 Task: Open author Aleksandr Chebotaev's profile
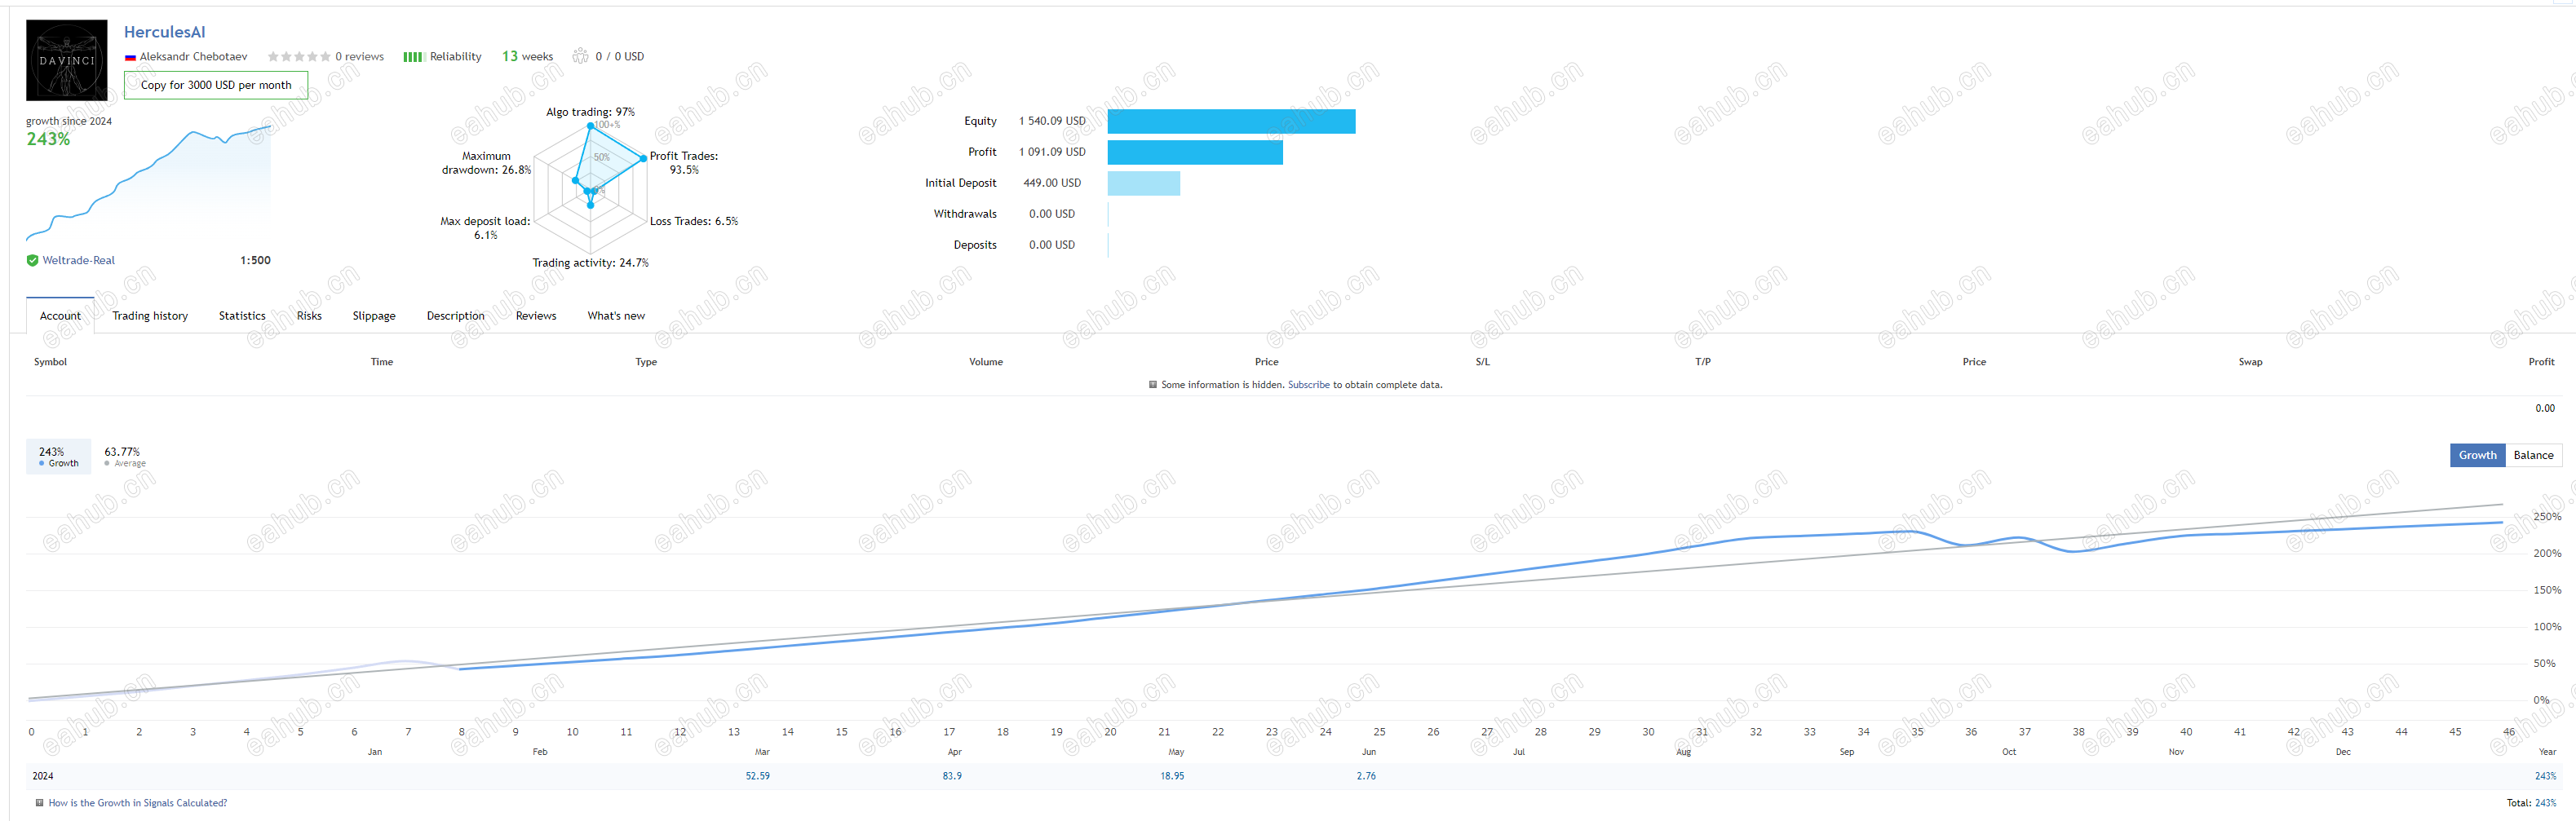[x=193, y=57]
